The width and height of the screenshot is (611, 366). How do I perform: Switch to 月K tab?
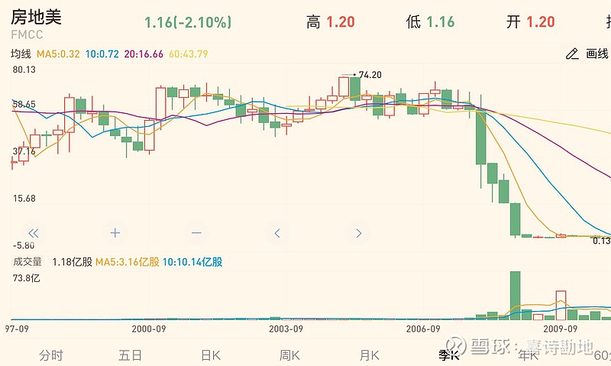(370, 355)
